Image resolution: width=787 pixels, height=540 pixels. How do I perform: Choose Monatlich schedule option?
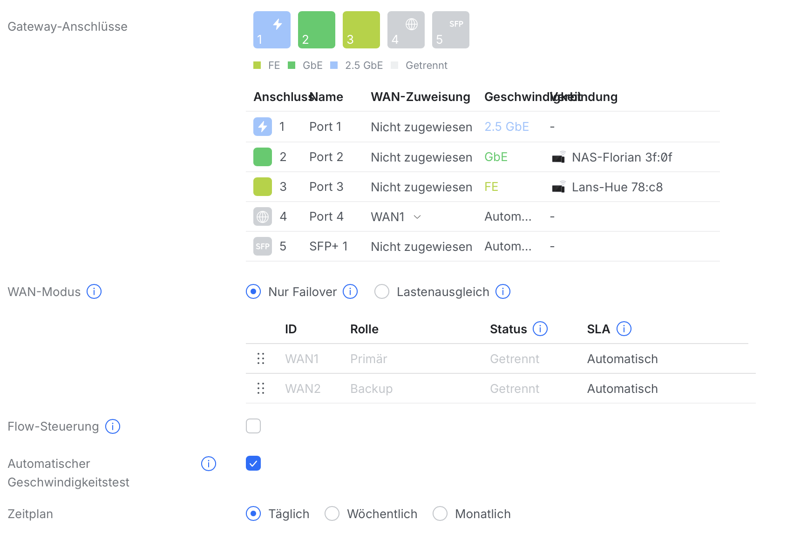[x=440, y=513]
